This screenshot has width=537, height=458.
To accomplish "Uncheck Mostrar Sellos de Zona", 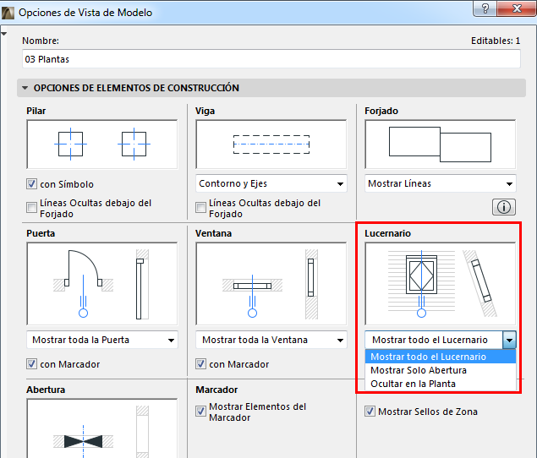I will pos(370,412).
